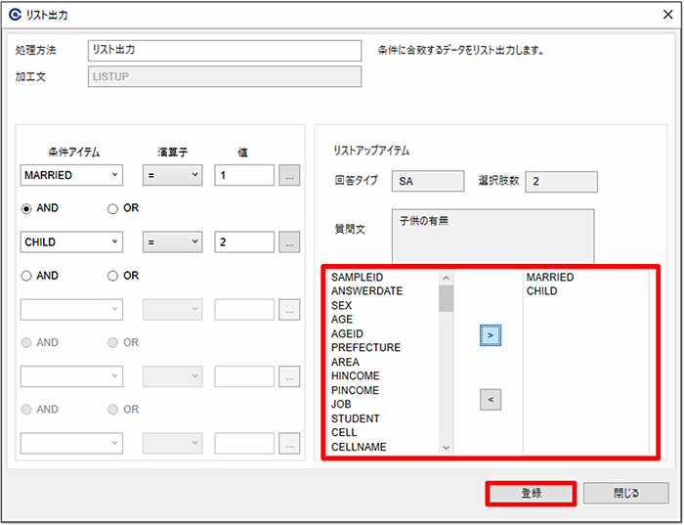The width and height of the screenshot is (684, 525).
Task: Select AREA in the item list
Action: pos(346,362)
